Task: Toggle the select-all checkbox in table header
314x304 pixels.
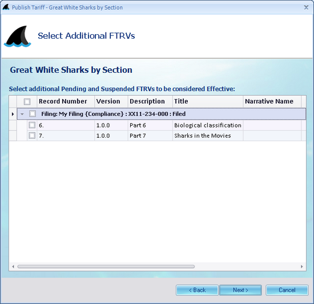Action: pos(27,101)
